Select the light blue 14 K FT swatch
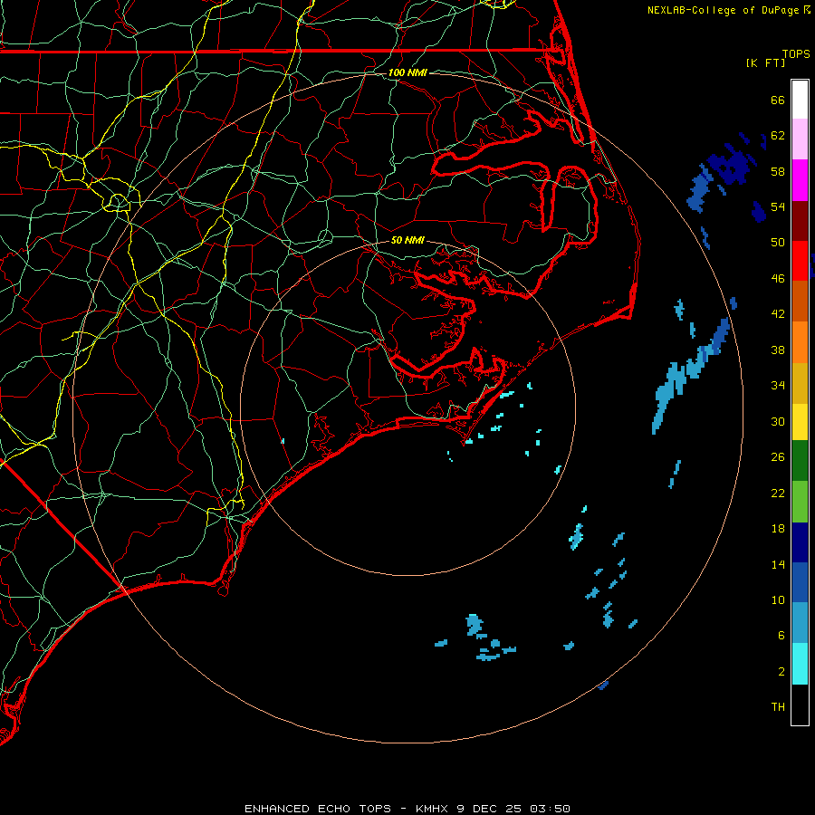This screenshot has height=815, width=815. 800,623
